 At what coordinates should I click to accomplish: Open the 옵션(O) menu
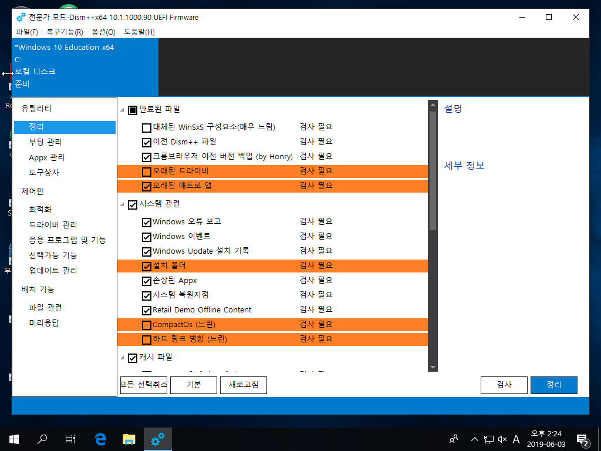tap(103, 32)
